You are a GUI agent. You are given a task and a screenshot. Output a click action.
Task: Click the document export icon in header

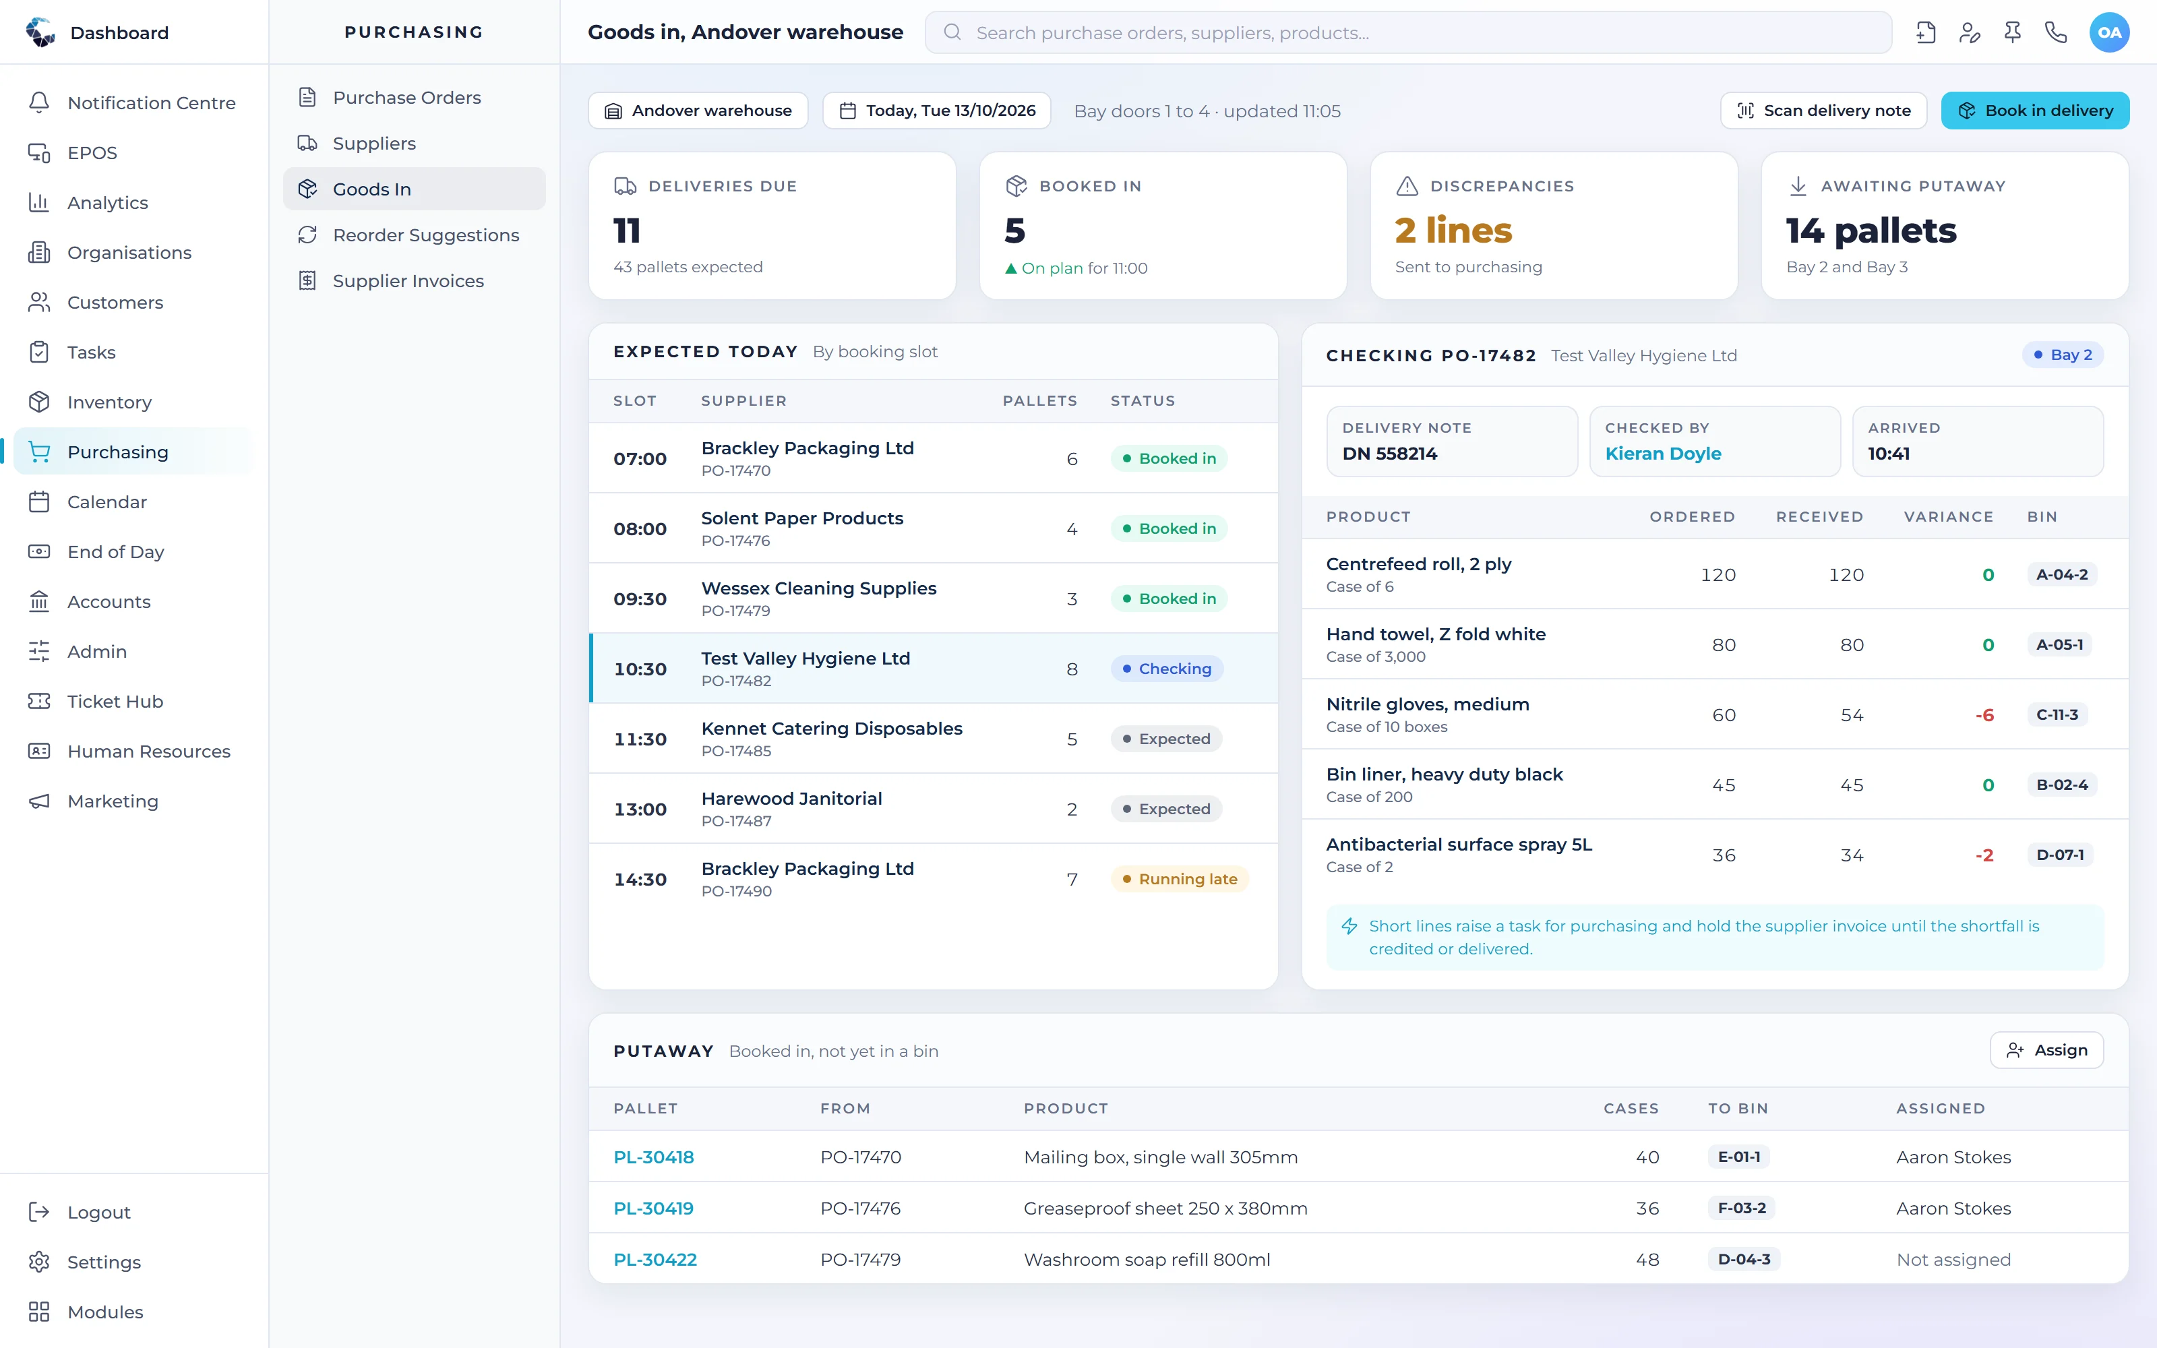tap(1926, 33)
